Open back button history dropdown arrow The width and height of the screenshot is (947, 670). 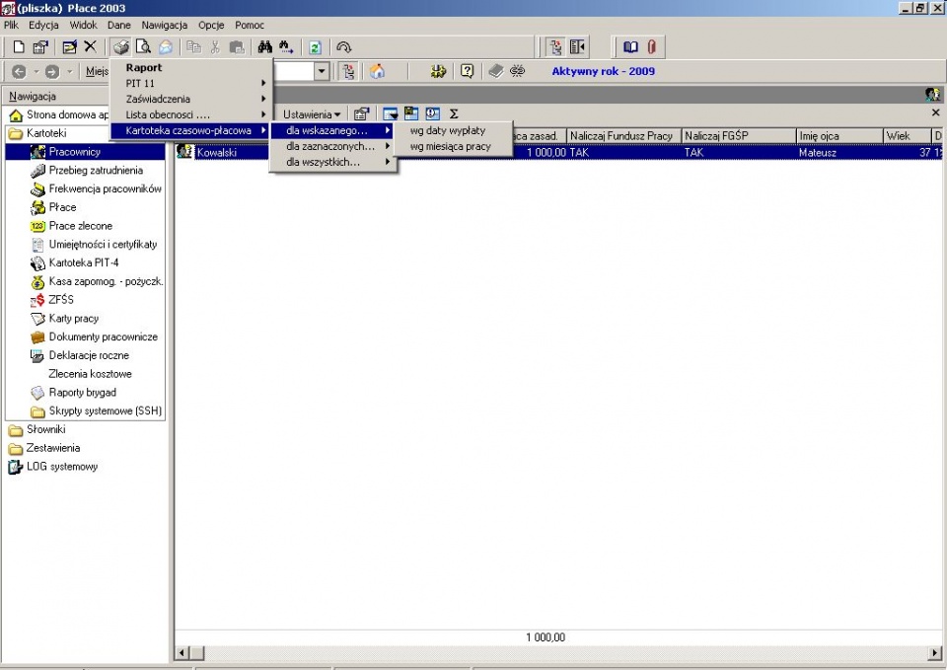tap(36, 72)
